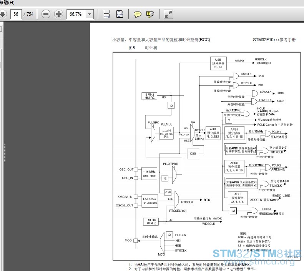Add a sticky note comment
This screenshot has width=304, height=271.
138,14
